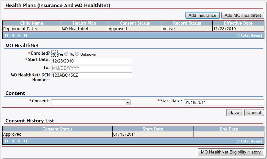Select Yes for Enrolled
The width and height of the screenshot is (267, 159).
55,54
